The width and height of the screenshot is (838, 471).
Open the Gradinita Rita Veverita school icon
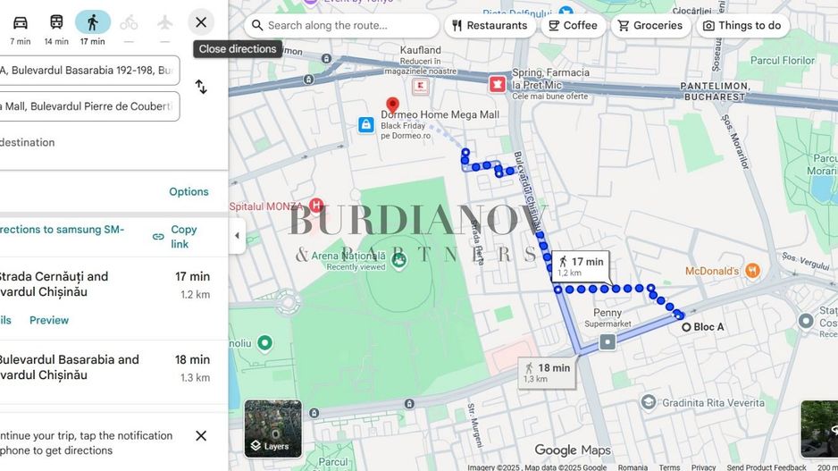[649, 402]
